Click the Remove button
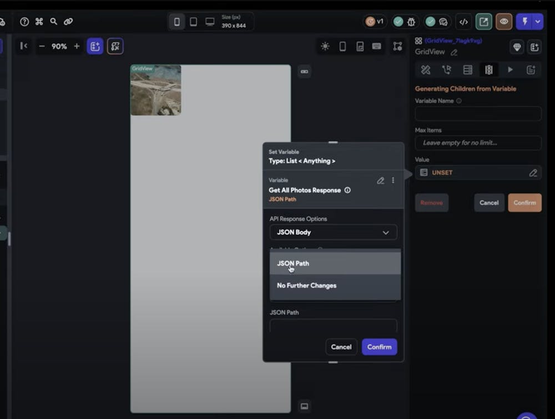This screenshot has height=419, width=555. pyautogui.click(x=431, y=203)
